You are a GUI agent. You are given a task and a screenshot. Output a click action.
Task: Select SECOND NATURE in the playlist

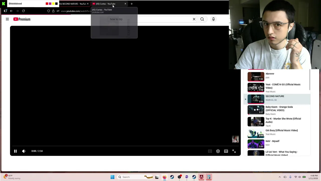[x=277, y=99]
